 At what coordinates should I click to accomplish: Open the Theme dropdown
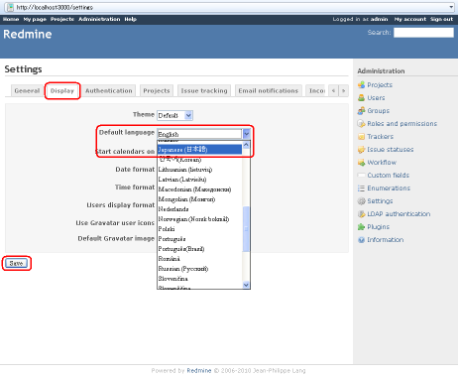point(174,115)
